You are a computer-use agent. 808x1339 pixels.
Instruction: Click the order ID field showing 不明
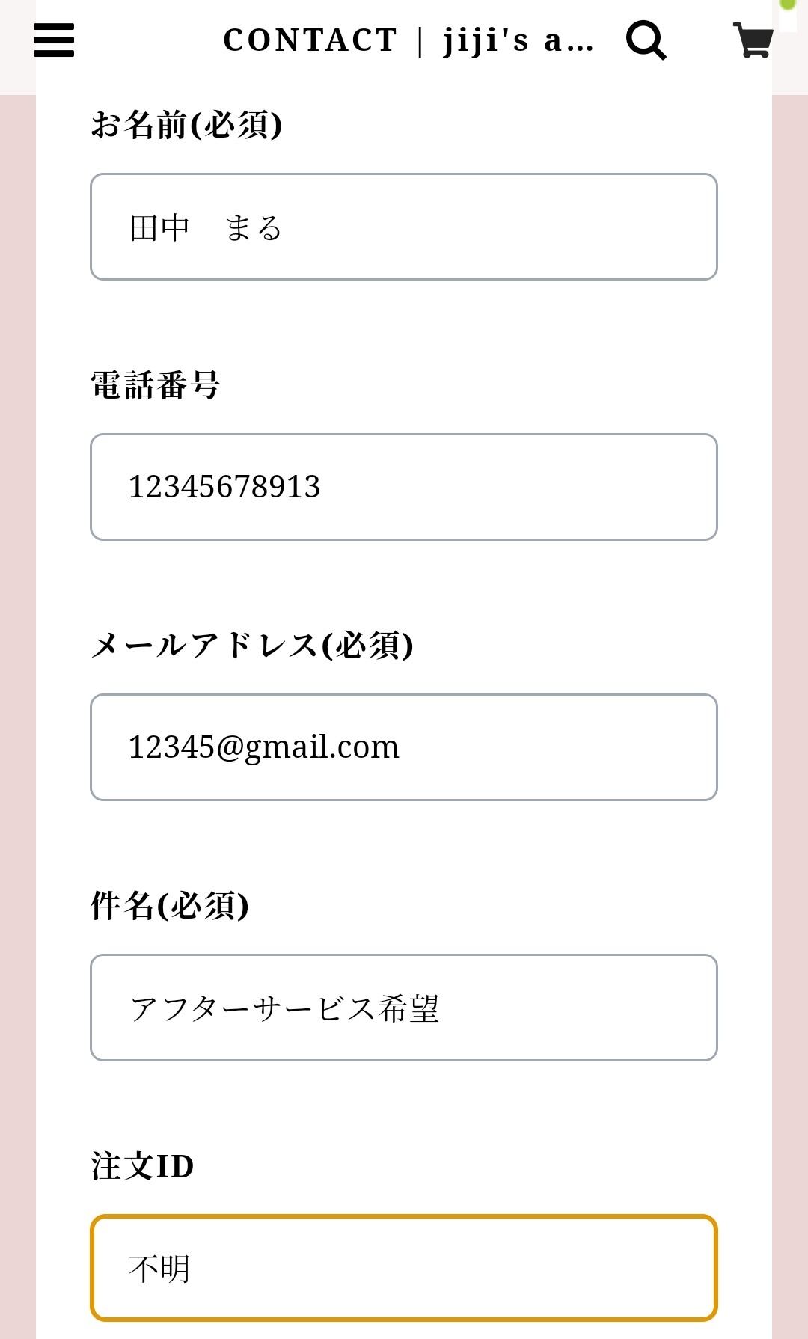404,1268
